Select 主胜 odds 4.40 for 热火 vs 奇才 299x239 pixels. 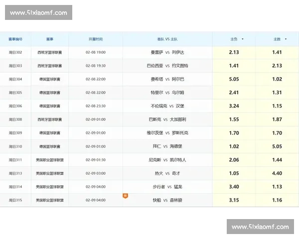277,173
